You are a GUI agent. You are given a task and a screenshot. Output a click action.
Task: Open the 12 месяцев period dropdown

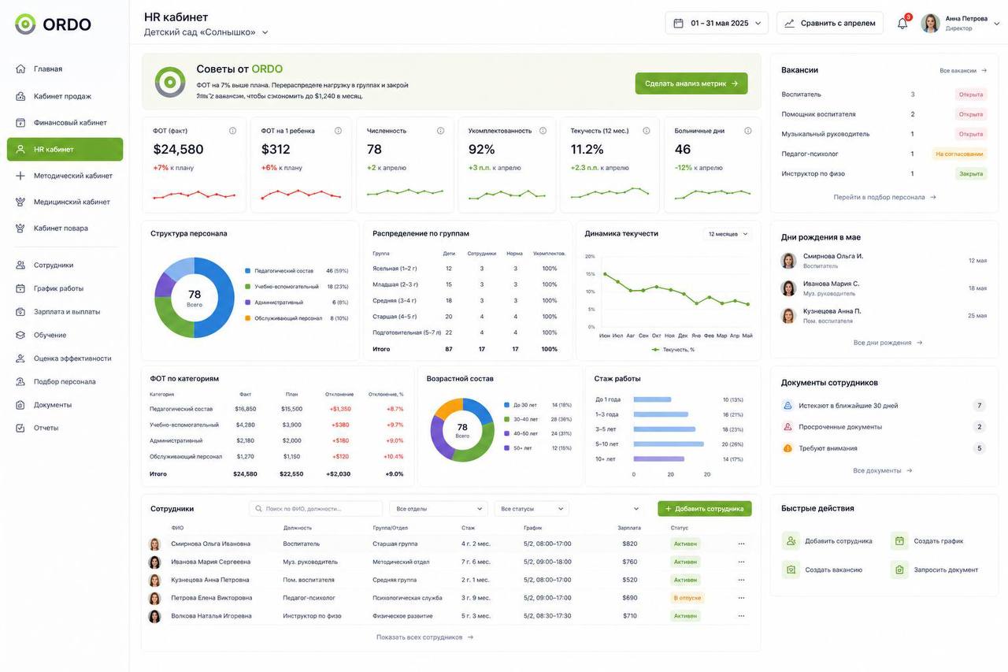[728, 234]
